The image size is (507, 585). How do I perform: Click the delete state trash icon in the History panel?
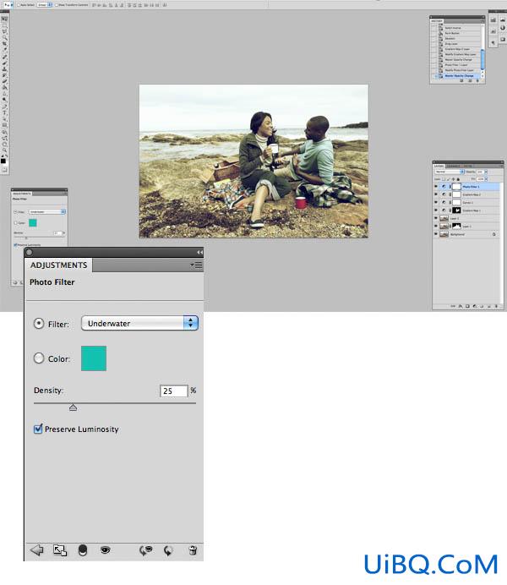[477, 80]
